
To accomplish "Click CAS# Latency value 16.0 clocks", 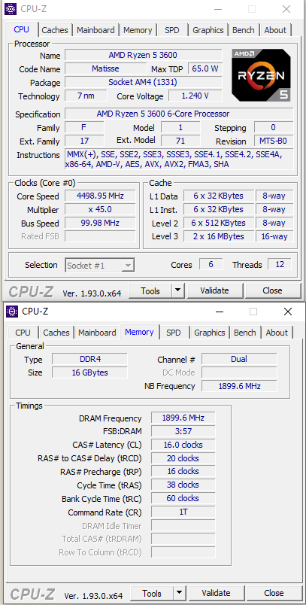I will tap(183, 445).
